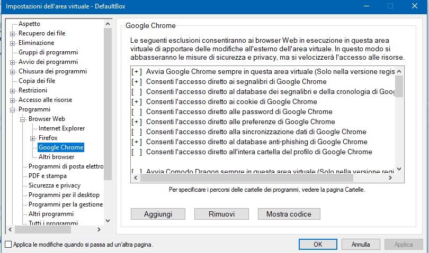The image size is (429, 253).
Task: Check 'Applica le modifiche quando si passa' checkbox
Action: tap(8, 244)
